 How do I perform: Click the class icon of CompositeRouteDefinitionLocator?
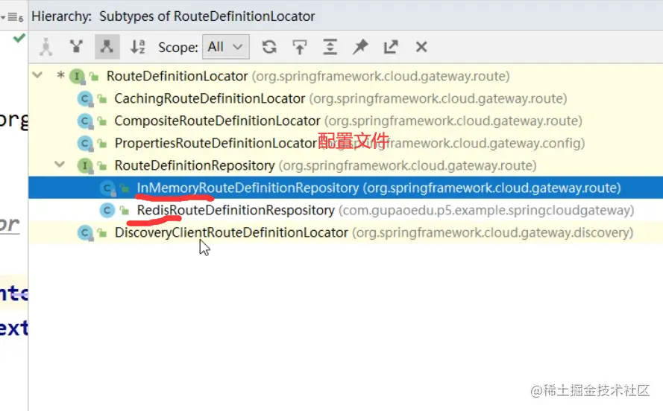coord(85,121)
